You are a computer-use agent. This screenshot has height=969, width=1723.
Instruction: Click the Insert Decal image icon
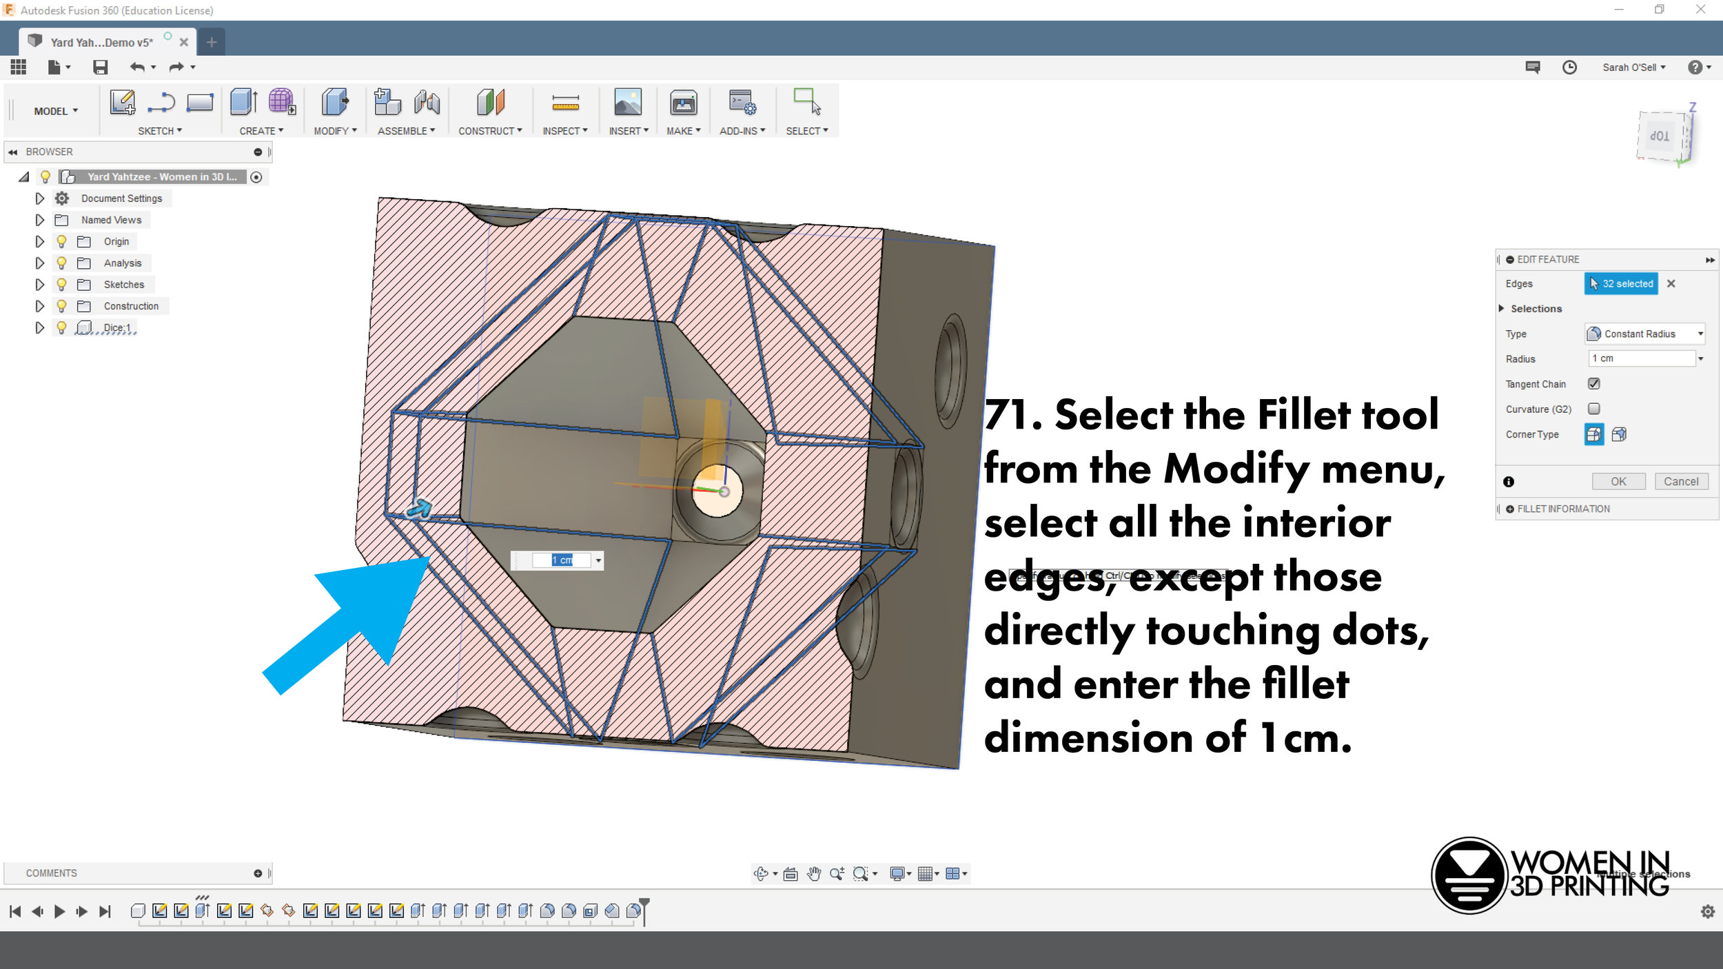(628, 102)
